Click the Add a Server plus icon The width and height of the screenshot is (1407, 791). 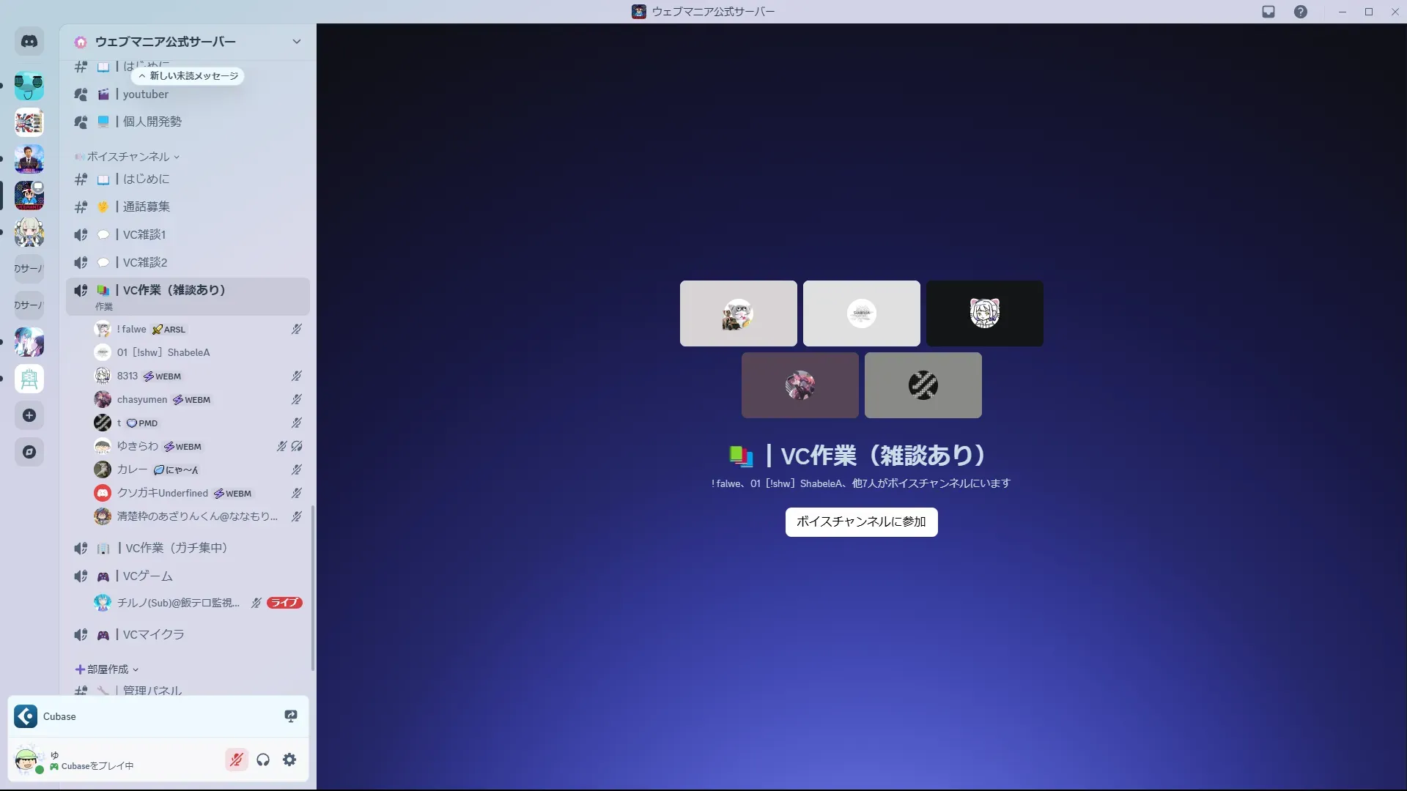tap(29, 416)
